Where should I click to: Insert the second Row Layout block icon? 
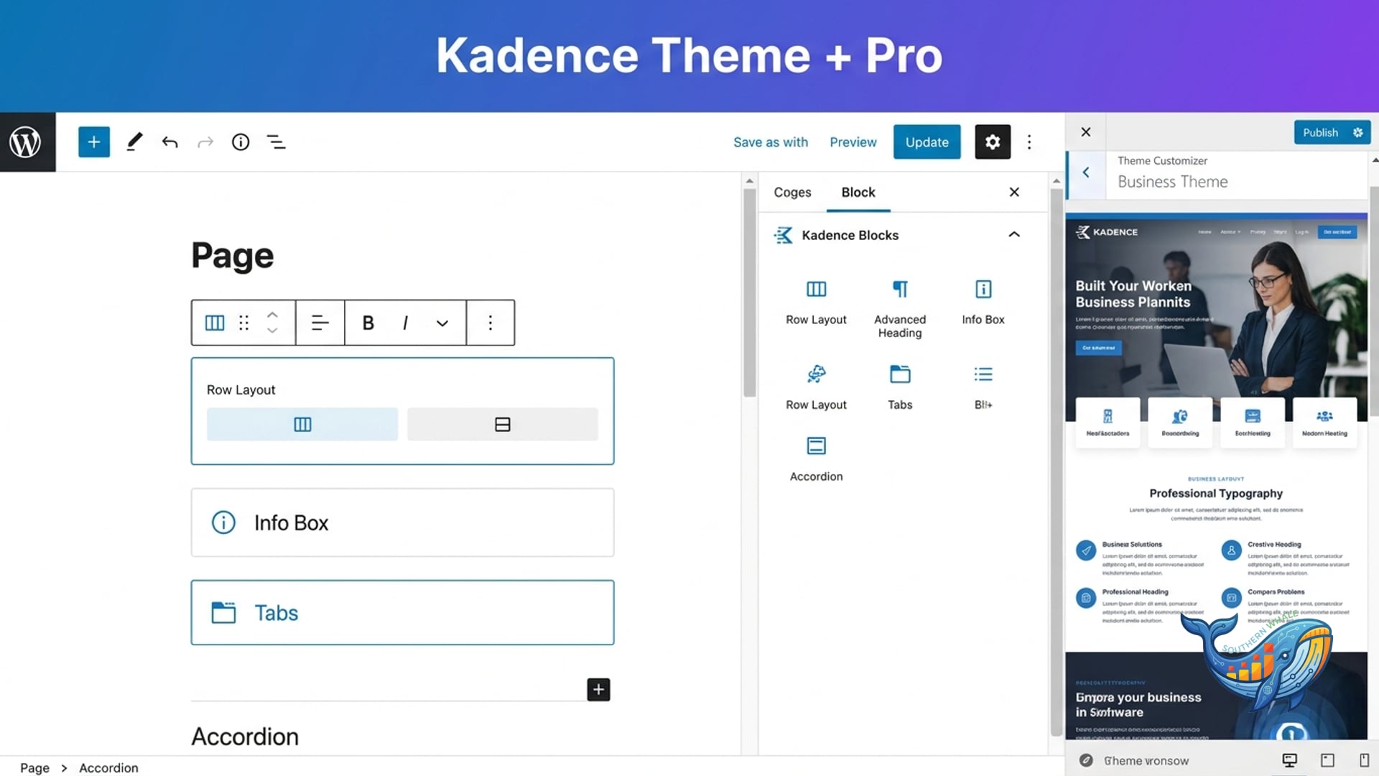tap(816, 374)
